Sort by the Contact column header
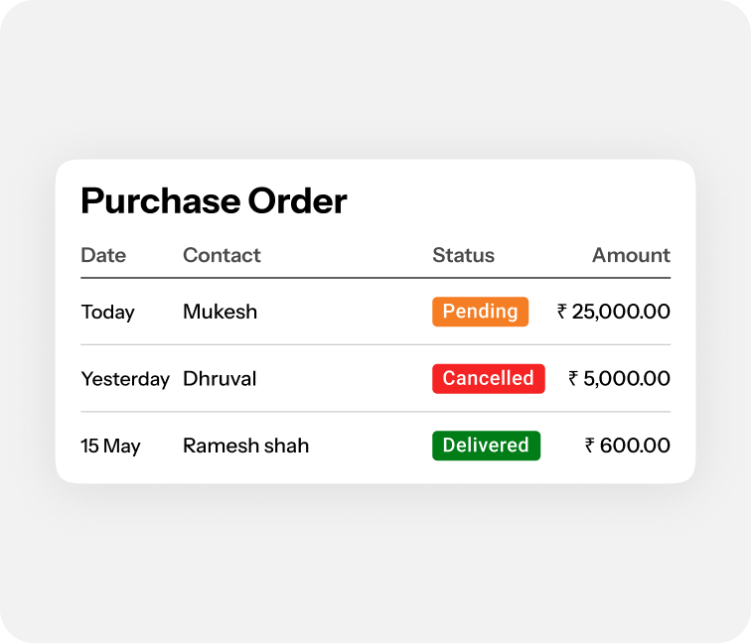This screenshot has height=643, width=751. 222,255
